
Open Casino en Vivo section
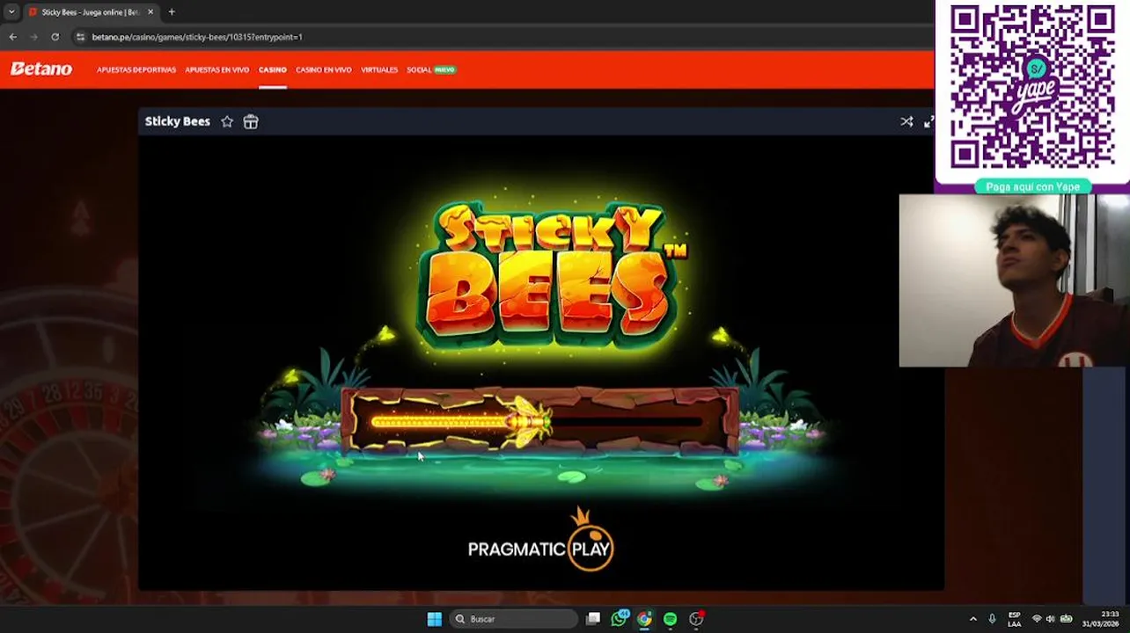pos(323,69)
